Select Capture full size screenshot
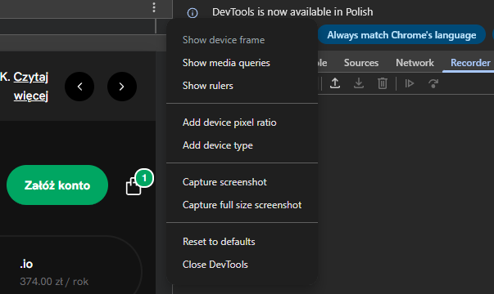Viewport: 494px width, 294px height. [x=242, y=205]
